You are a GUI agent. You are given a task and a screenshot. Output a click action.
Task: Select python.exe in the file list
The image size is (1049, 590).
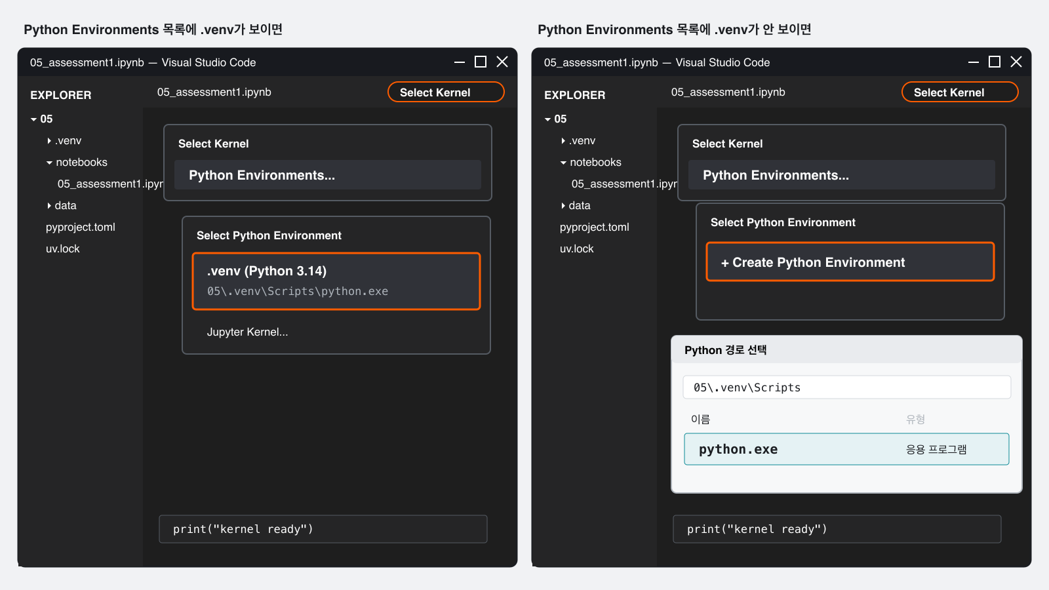[846, 449]
